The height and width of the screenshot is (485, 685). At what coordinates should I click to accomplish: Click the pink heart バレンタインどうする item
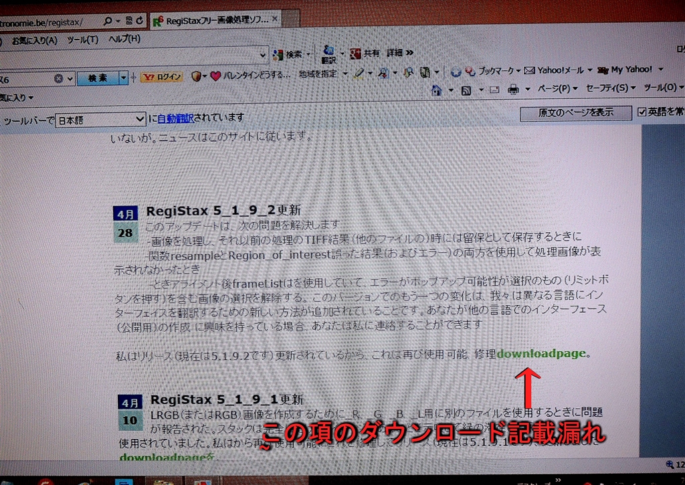tap(250, 75)
